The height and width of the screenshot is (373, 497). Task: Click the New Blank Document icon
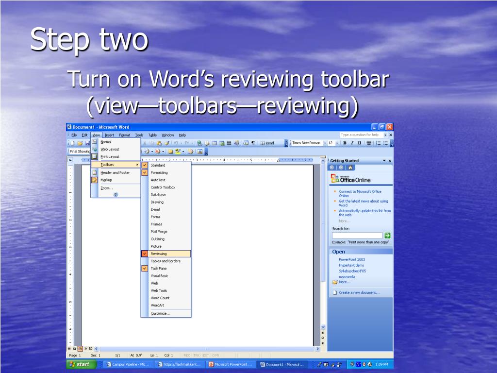click(x=72, y=143)
